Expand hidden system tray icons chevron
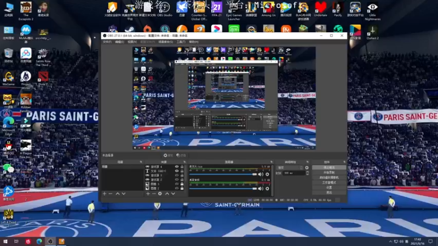This screenshot has height=246, width=438. pos(390,241)
